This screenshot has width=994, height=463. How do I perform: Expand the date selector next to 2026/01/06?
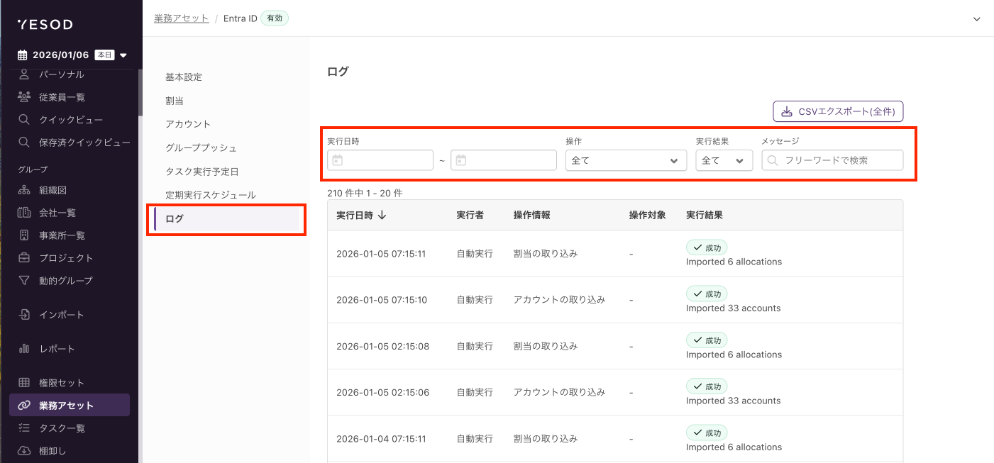(123, 55)
